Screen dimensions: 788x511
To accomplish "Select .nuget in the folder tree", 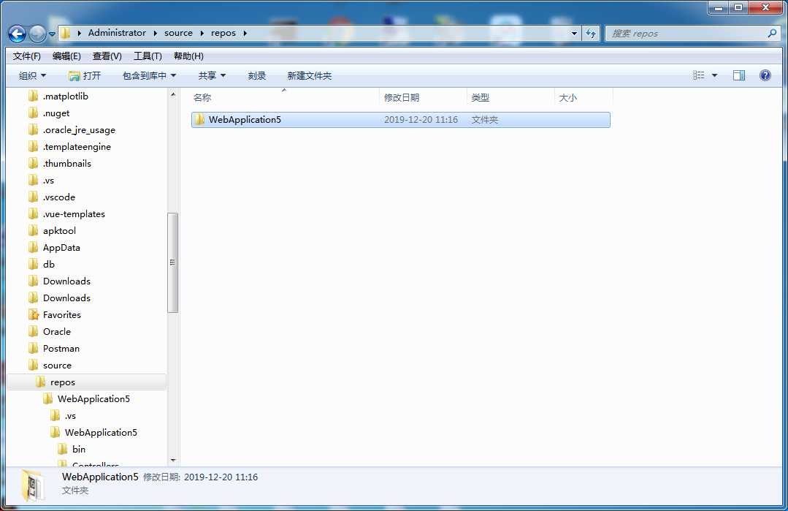I will click(56, 113).
